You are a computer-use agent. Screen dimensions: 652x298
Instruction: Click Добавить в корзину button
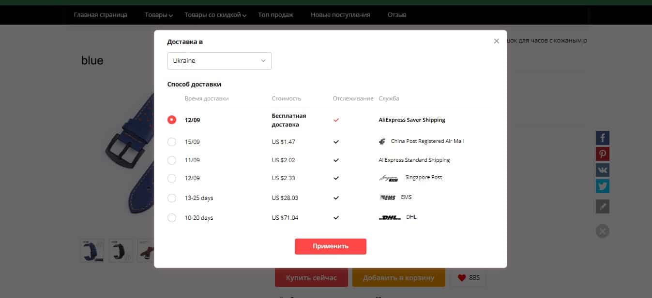[x=398, y=278]
